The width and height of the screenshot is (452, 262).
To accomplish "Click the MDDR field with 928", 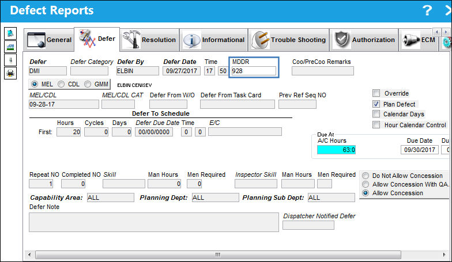I will click(254, 71).
